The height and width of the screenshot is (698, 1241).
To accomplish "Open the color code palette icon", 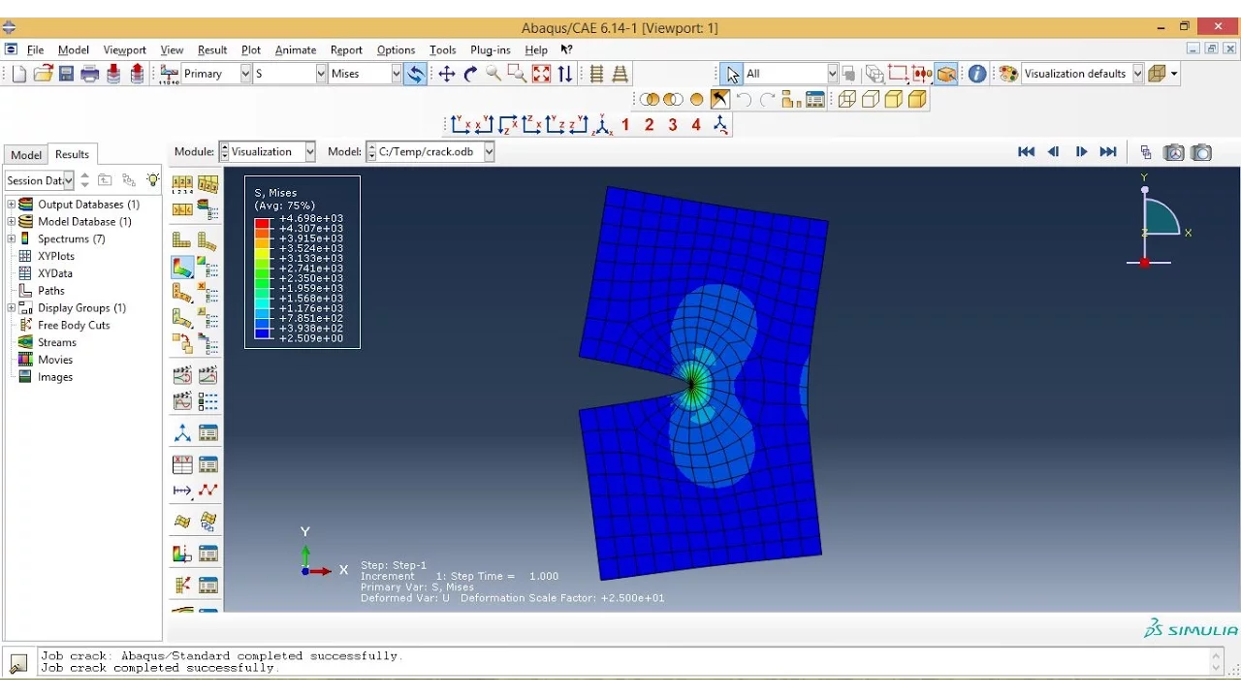I will click(x=1008, y=74).
